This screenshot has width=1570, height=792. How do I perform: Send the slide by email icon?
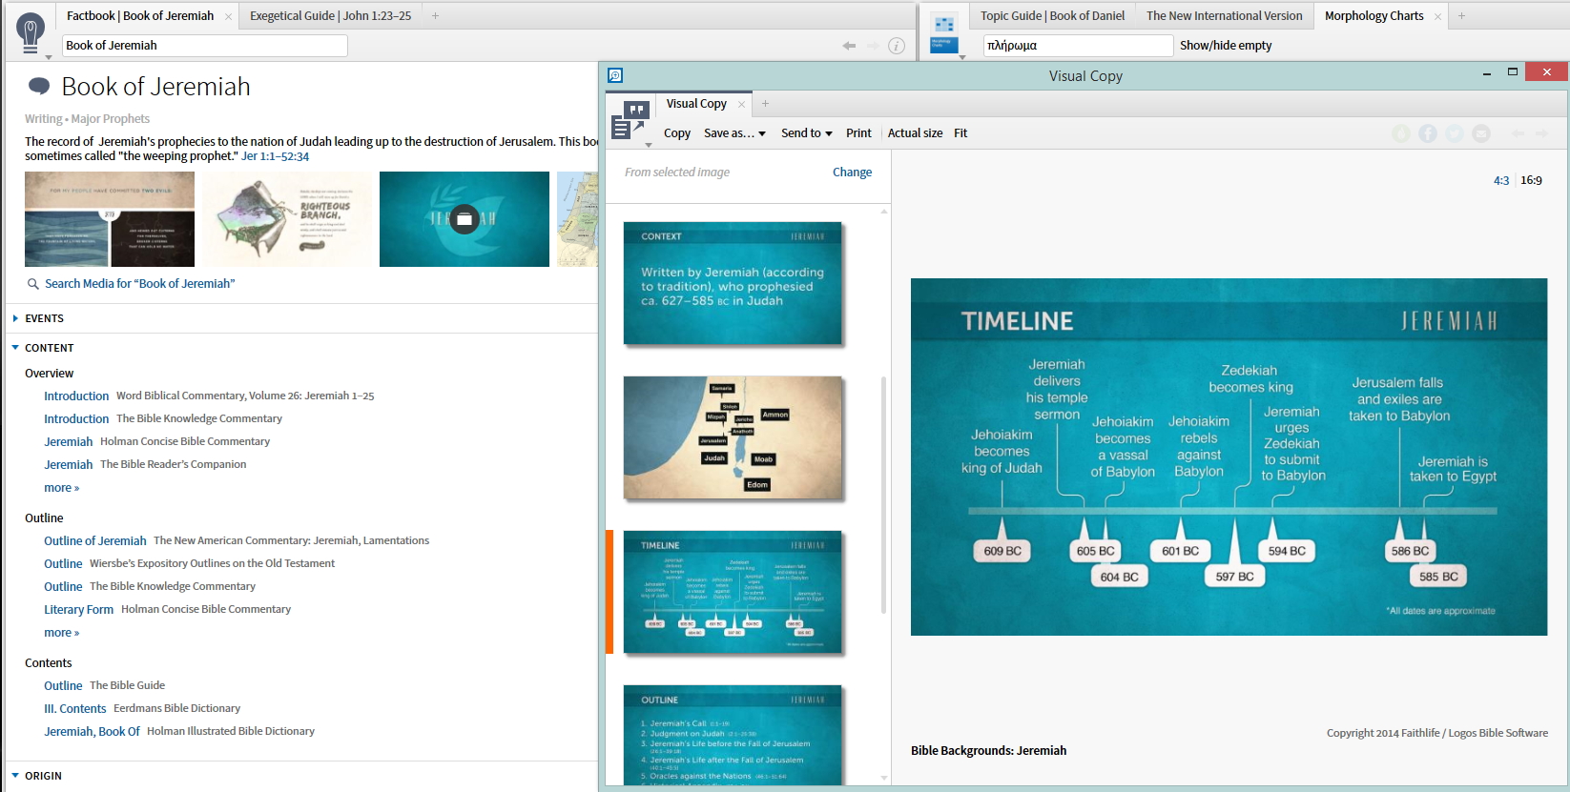(1481, 133)
